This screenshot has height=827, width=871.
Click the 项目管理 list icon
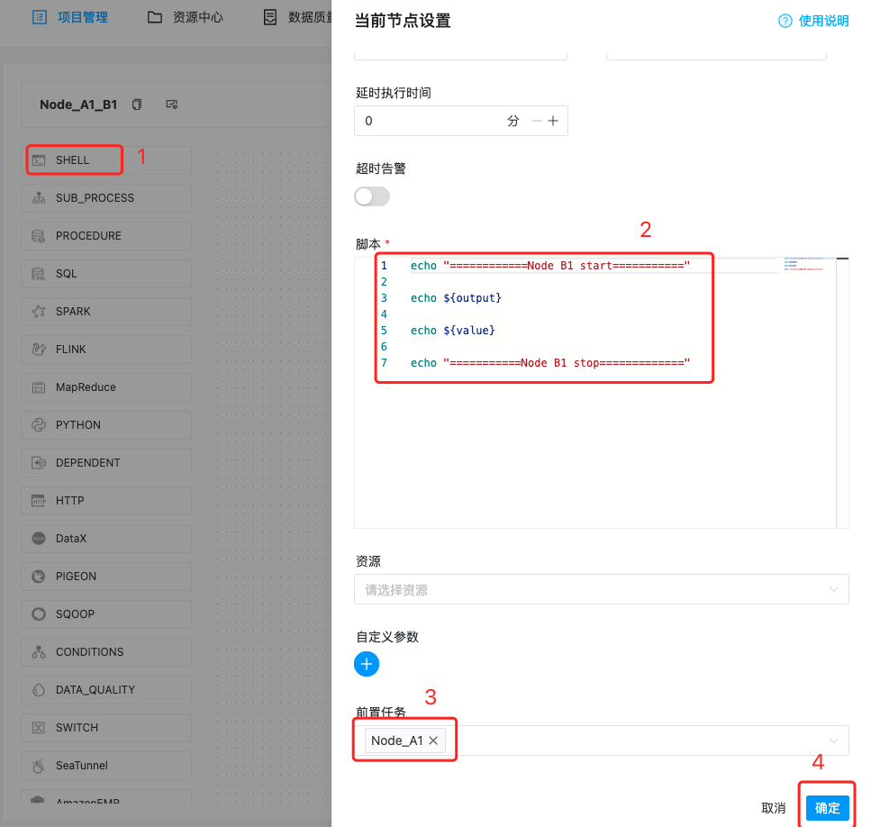tap(40, 17)
